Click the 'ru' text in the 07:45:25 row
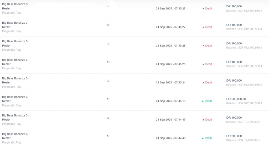Screen dimensions: 269x144 [108, 62]
